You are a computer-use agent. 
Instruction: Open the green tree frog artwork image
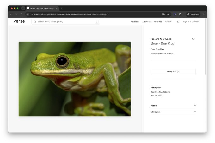click(75, 79)
